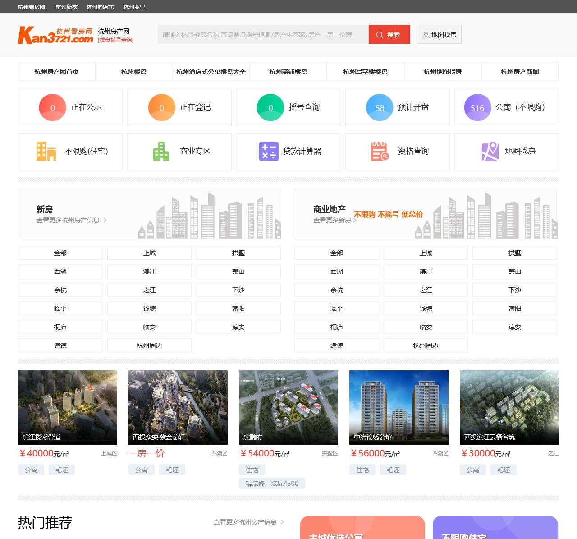The height and width of the screenshot is (539, 577).
Task: Select the 地图找房 map search icon
Action: point(506,152)
